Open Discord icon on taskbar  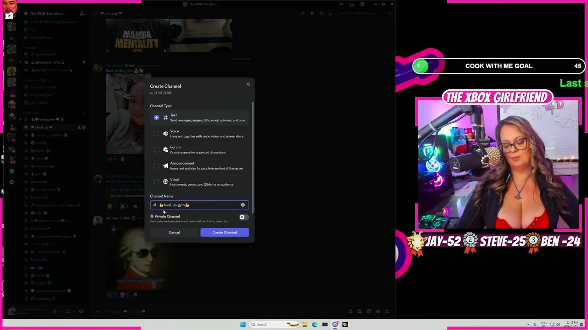coord(335,324)
